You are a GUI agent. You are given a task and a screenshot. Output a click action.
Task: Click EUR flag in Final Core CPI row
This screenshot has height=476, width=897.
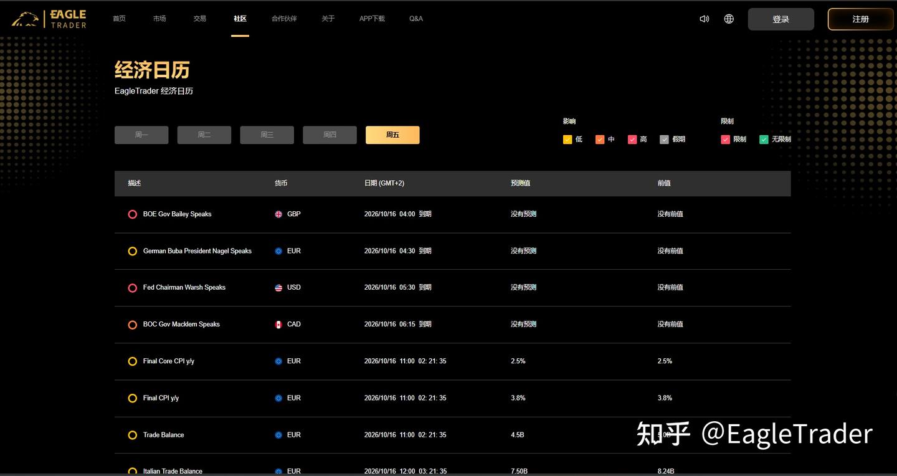[x=278, y=361]
